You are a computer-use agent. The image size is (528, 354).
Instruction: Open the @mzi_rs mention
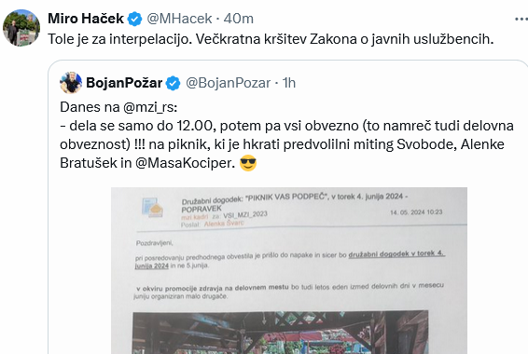pyautogui.click(x=149, y=107)
